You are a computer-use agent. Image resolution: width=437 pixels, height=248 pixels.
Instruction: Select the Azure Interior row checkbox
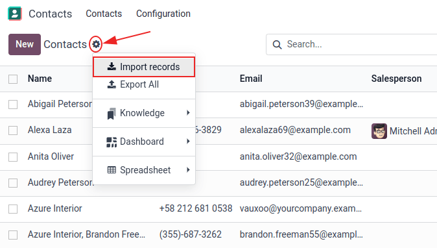(x=13, y=209)
